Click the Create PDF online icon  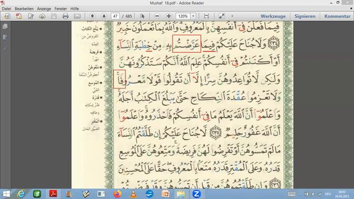19,16
